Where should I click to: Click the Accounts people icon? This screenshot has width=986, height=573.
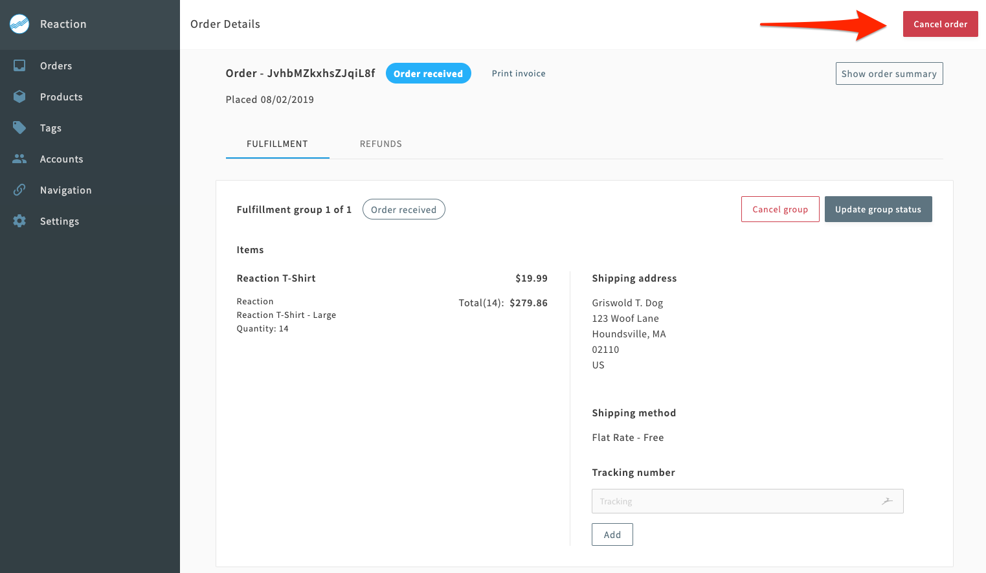[x=19, y=159]
